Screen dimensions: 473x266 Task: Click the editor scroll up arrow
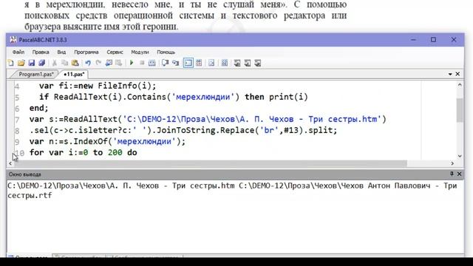point(460,85)
